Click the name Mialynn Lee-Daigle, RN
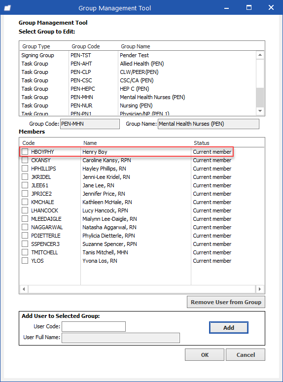The height and width of the screenshot is (382, 283). click(109, 218)
